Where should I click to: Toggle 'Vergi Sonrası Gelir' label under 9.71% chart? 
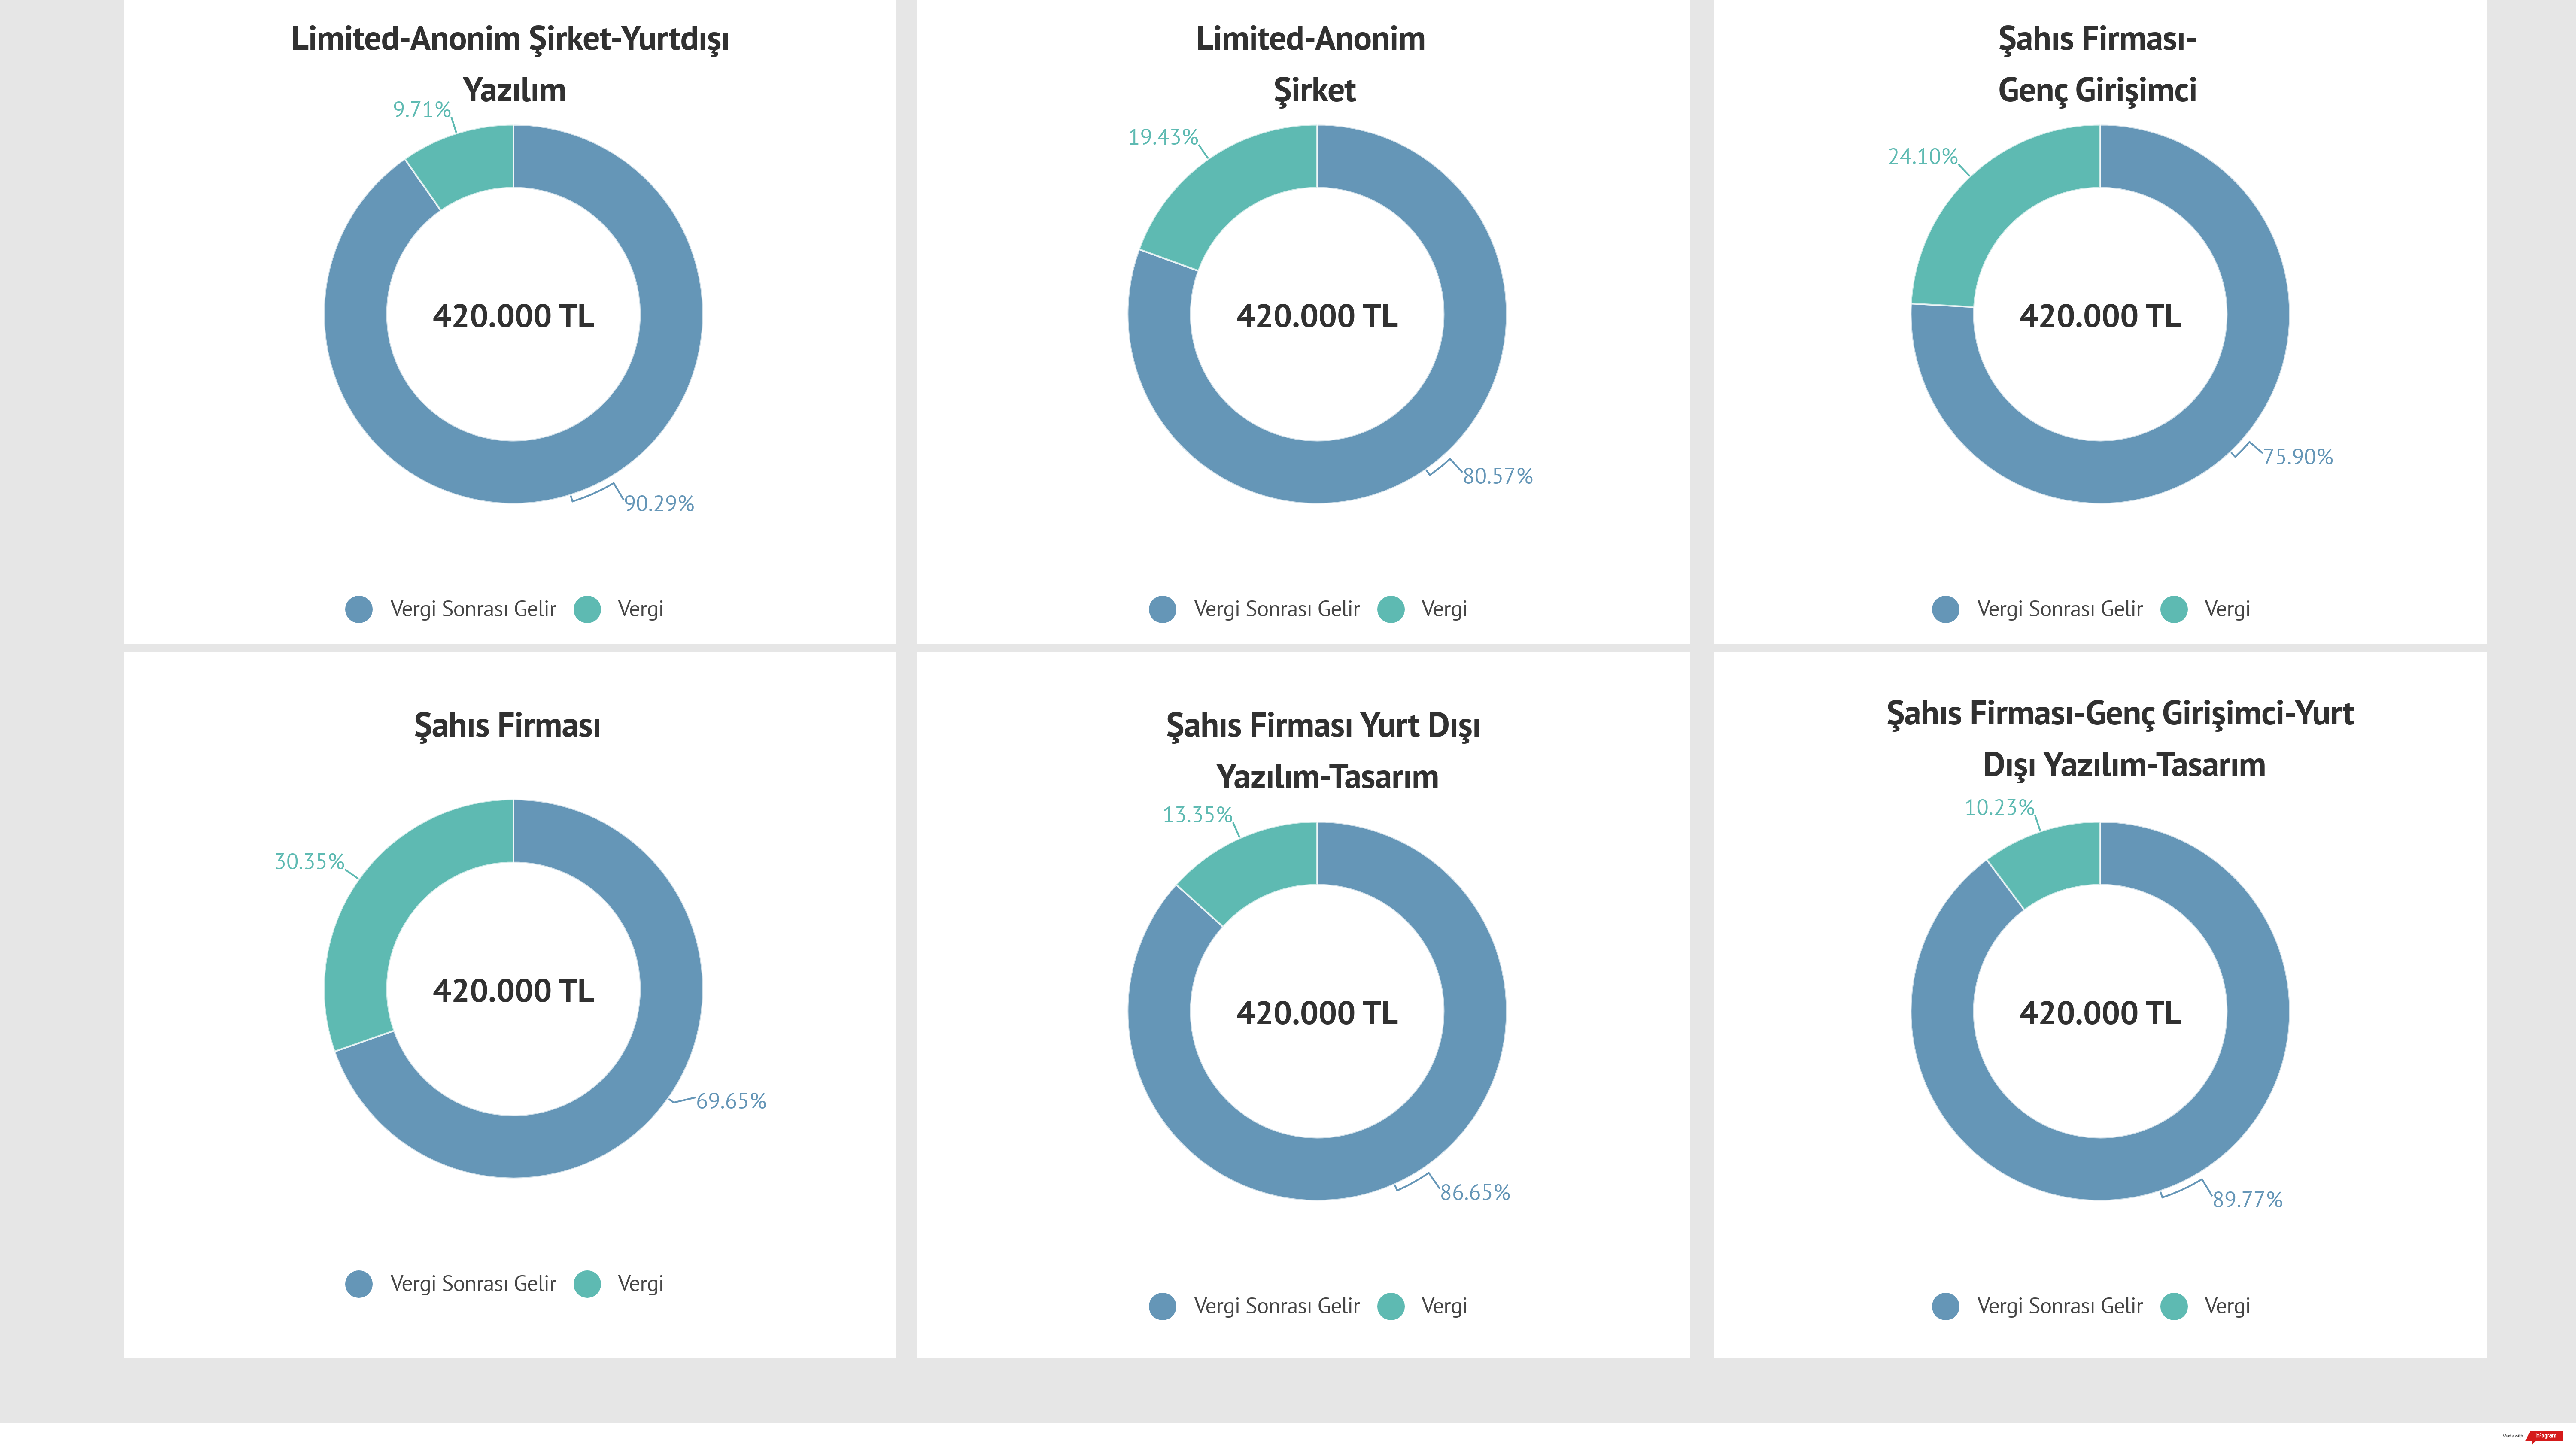point(473,609)
